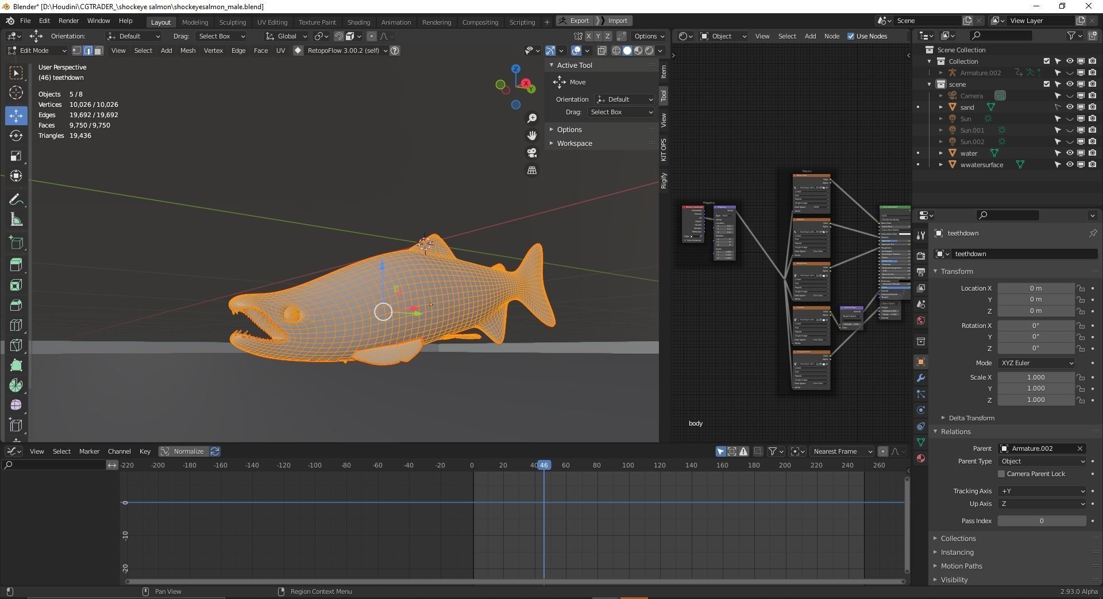Toggle camera view icon in viewport
Screen dimensions: 1103x599
coord(532,153)
